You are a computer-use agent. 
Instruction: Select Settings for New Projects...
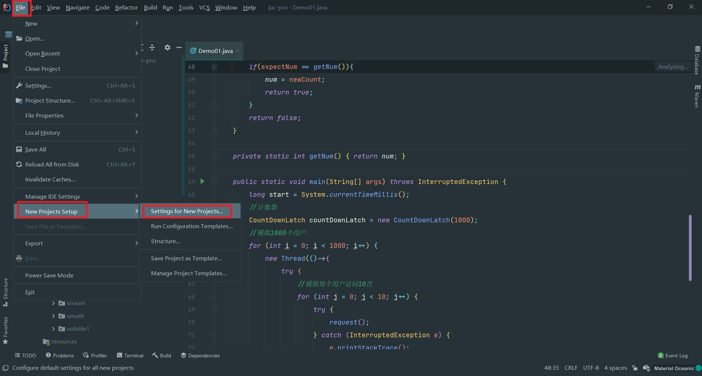click(x=190, y=211)
